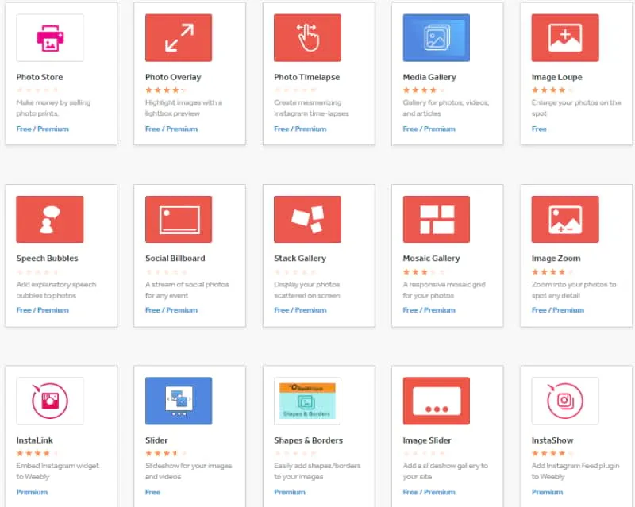Open the Stack Gallery app icon
The width and height of the screenshot is (635, 507).
click(x=307, y=219)
